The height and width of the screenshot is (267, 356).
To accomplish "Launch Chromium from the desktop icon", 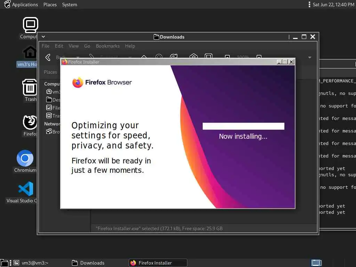I will tap(25, 158).
